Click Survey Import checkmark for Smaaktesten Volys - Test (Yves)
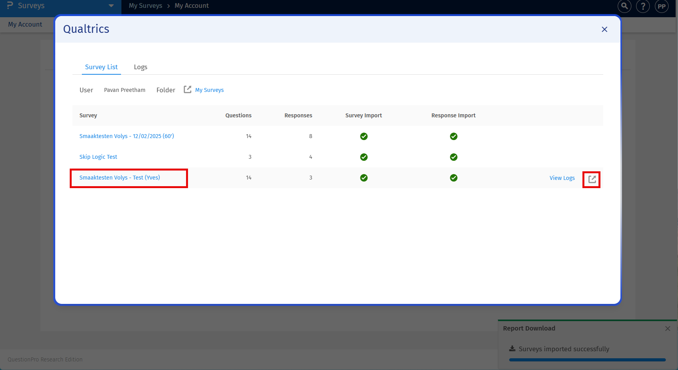Image resolution: width=678 pixels, height=370 pixels. point(364,178)
